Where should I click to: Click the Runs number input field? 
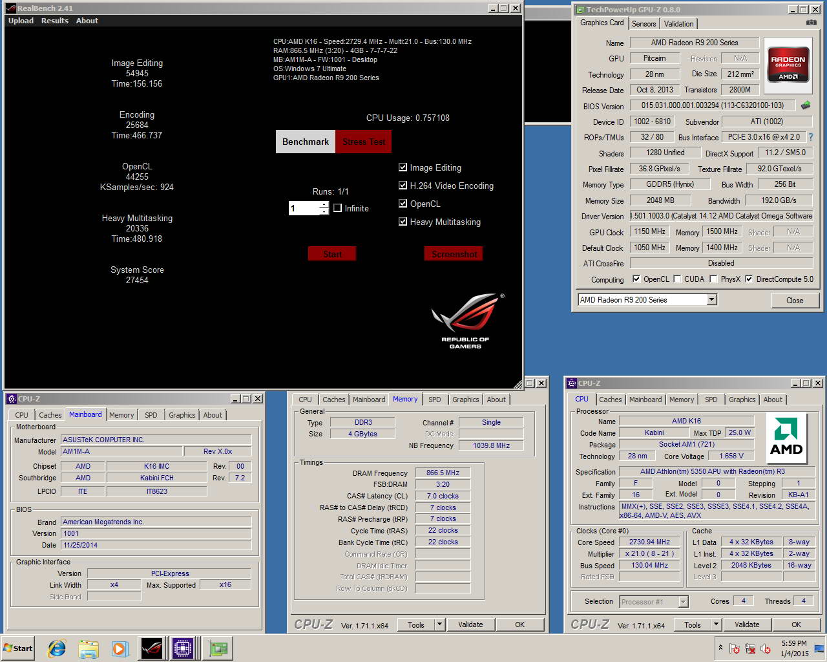(304, 208)
